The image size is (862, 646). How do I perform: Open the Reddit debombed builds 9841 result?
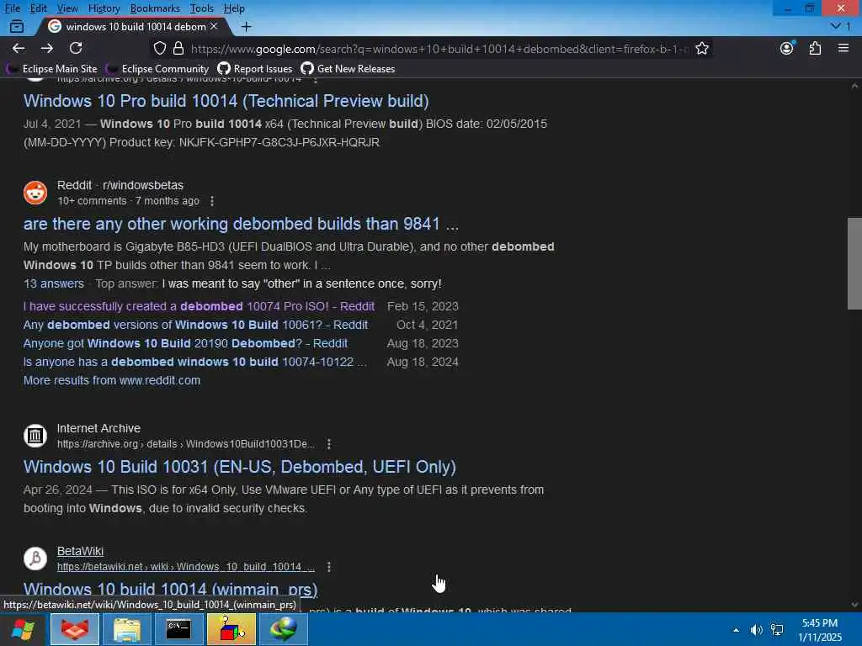[241, 224]
